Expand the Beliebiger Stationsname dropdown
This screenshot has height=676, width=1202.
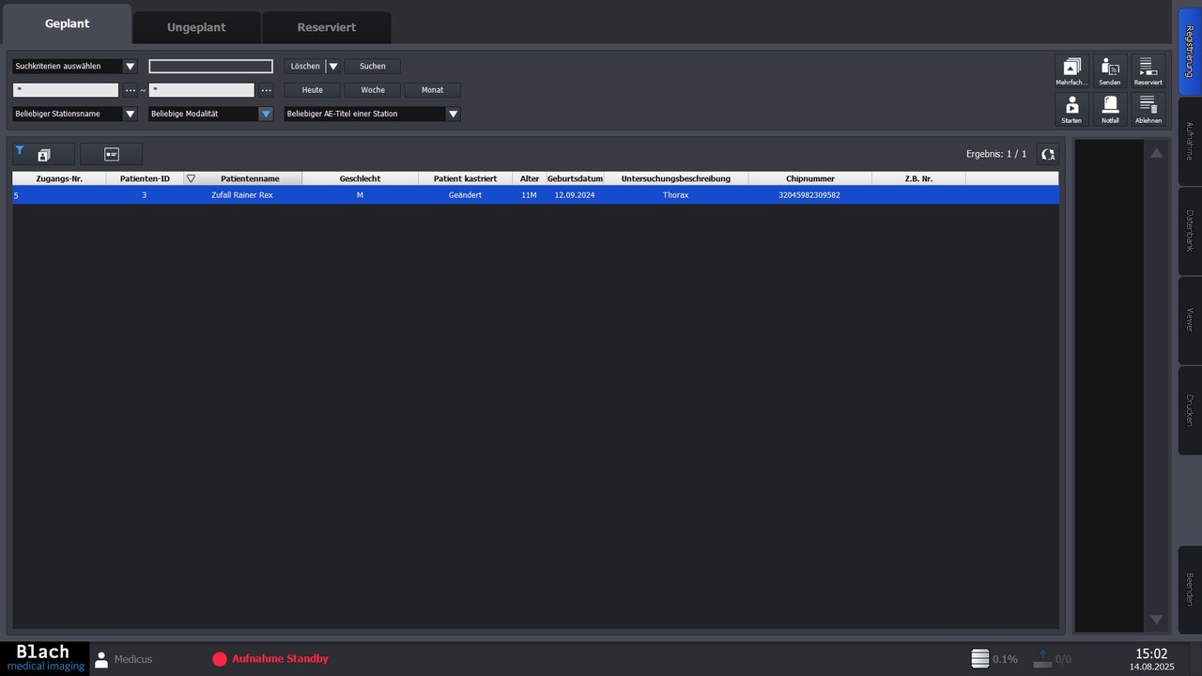click(75, 114)
